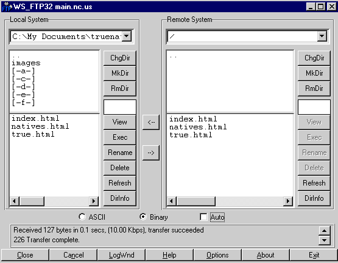This screenshot has height=263, width=338.
Task: Click status log scroll down arrow
Action: pyautogui.click(x=324, y=240)
